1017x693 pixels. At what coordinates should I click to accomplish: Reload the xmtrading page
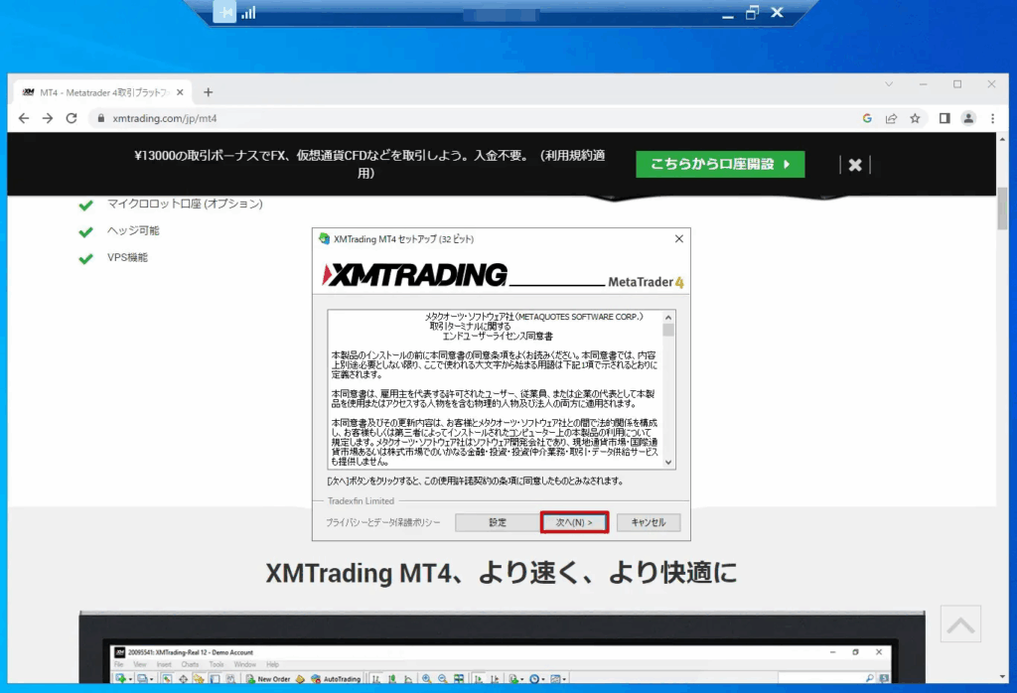[x=72, y=118]
